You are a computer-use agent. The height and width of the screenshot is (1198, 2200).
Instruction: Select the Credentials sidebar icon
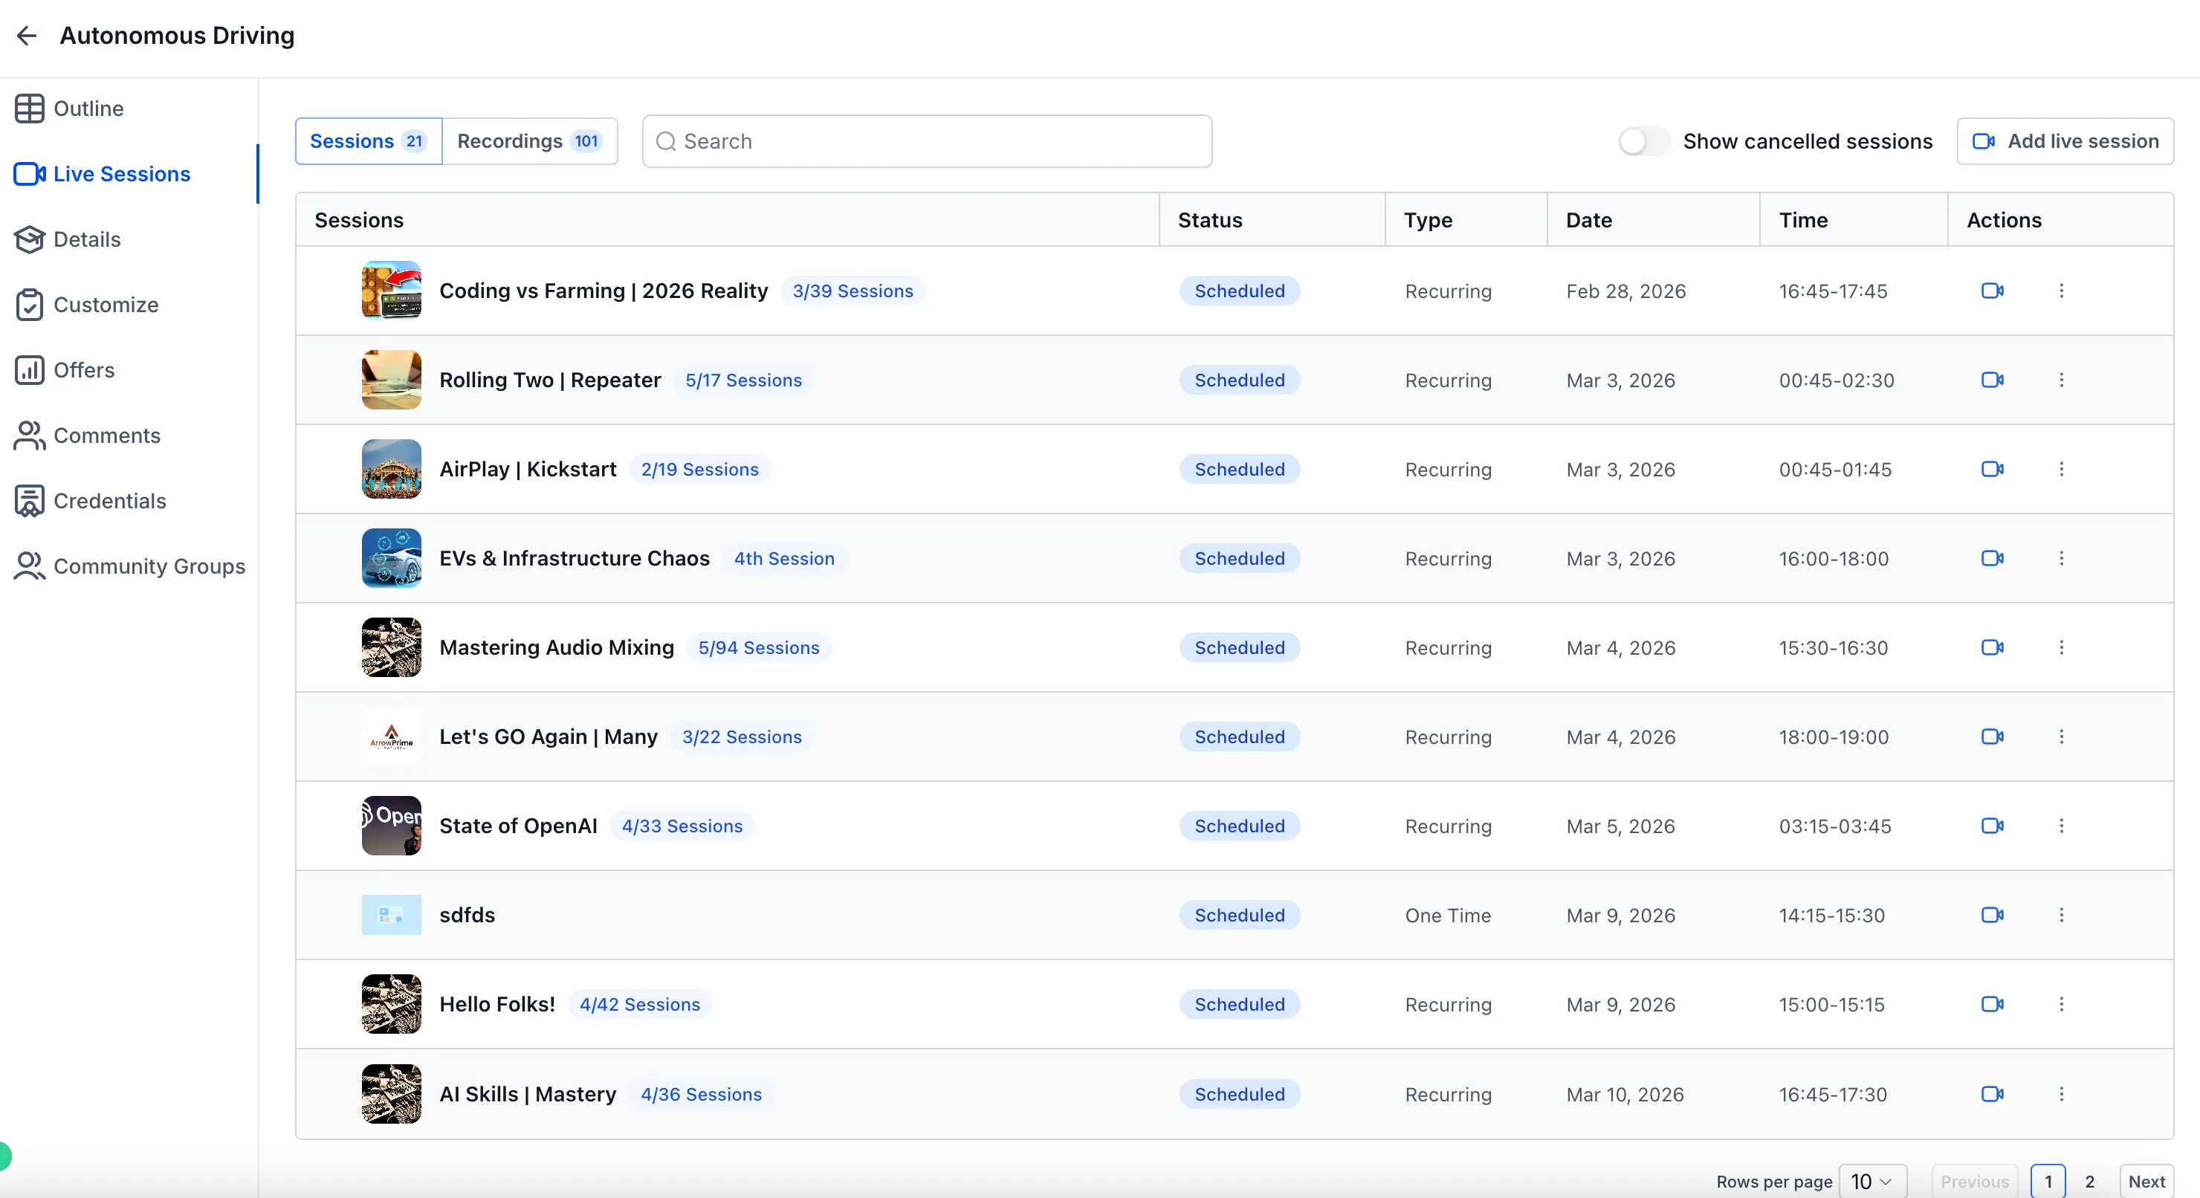pyautogui.click(x=109, y=501)
